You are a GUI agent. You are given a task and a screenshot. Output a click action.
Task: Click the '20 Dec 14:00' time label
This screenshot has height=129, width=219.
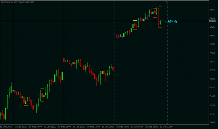click(x=137, y=127)
